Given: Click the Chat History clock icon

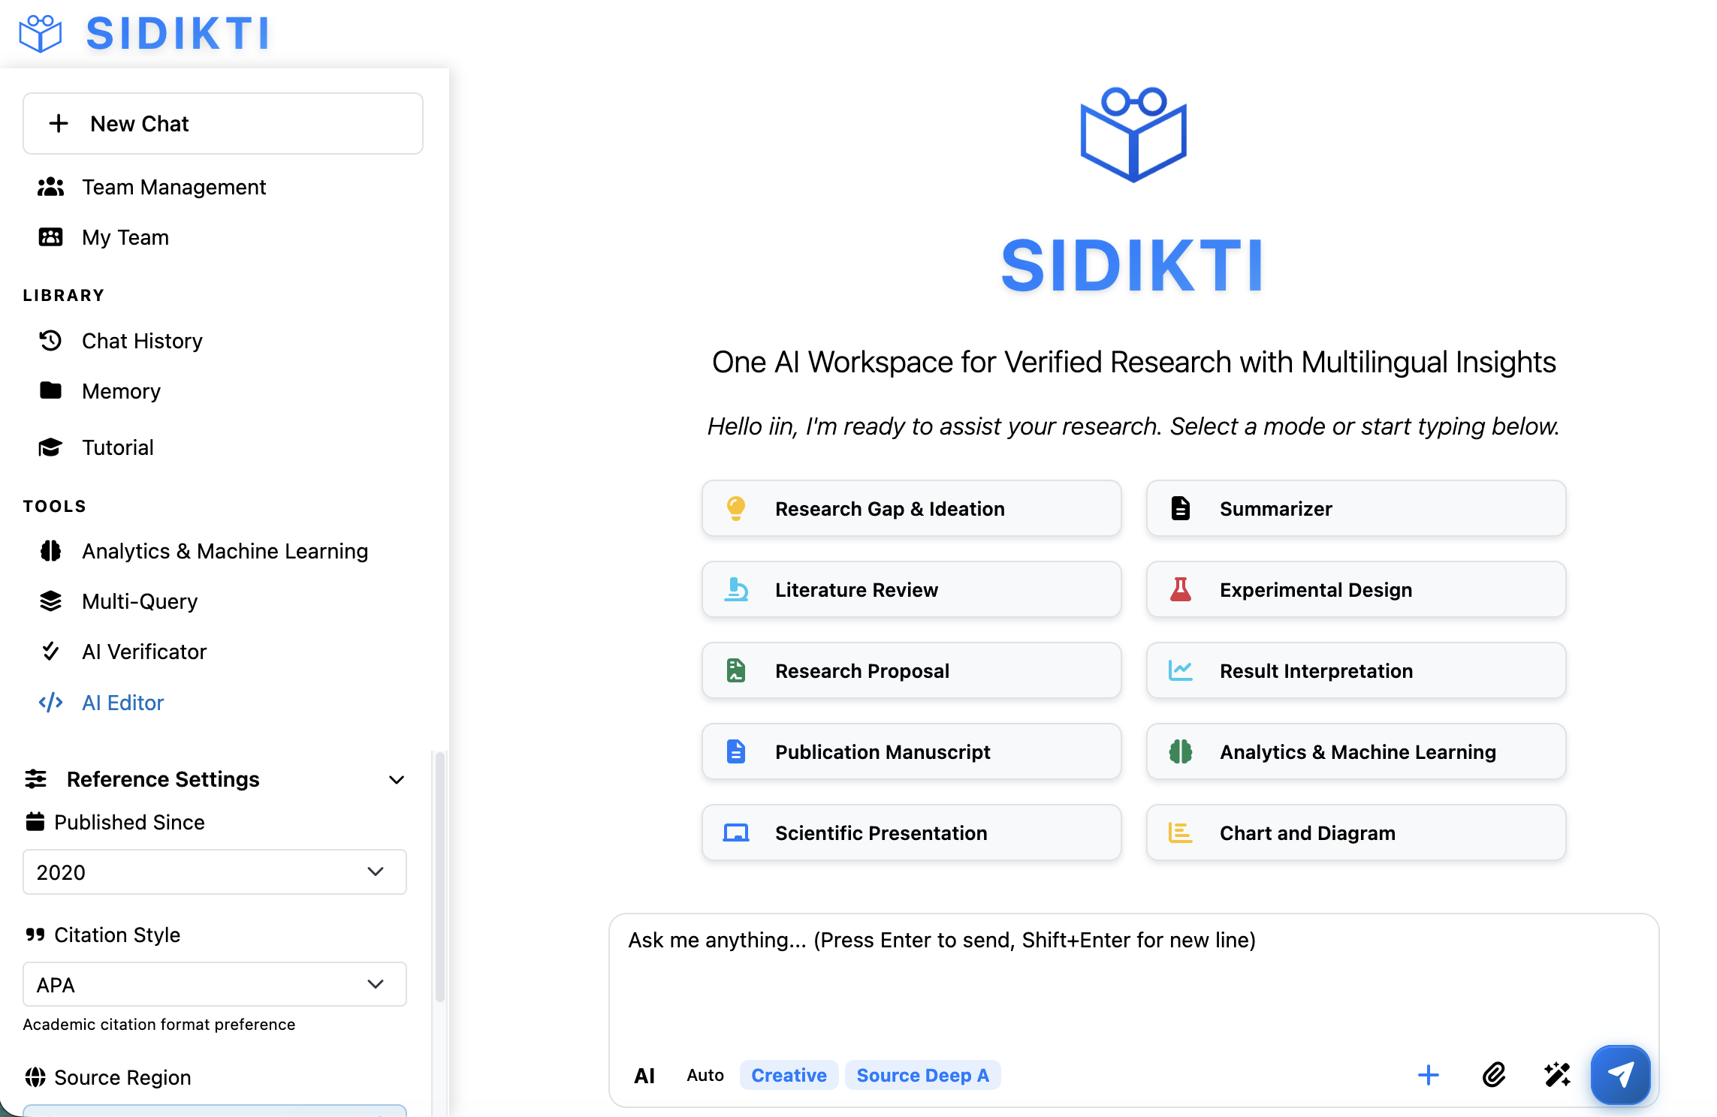Looking at the screenshot, I should click(50, 341).
